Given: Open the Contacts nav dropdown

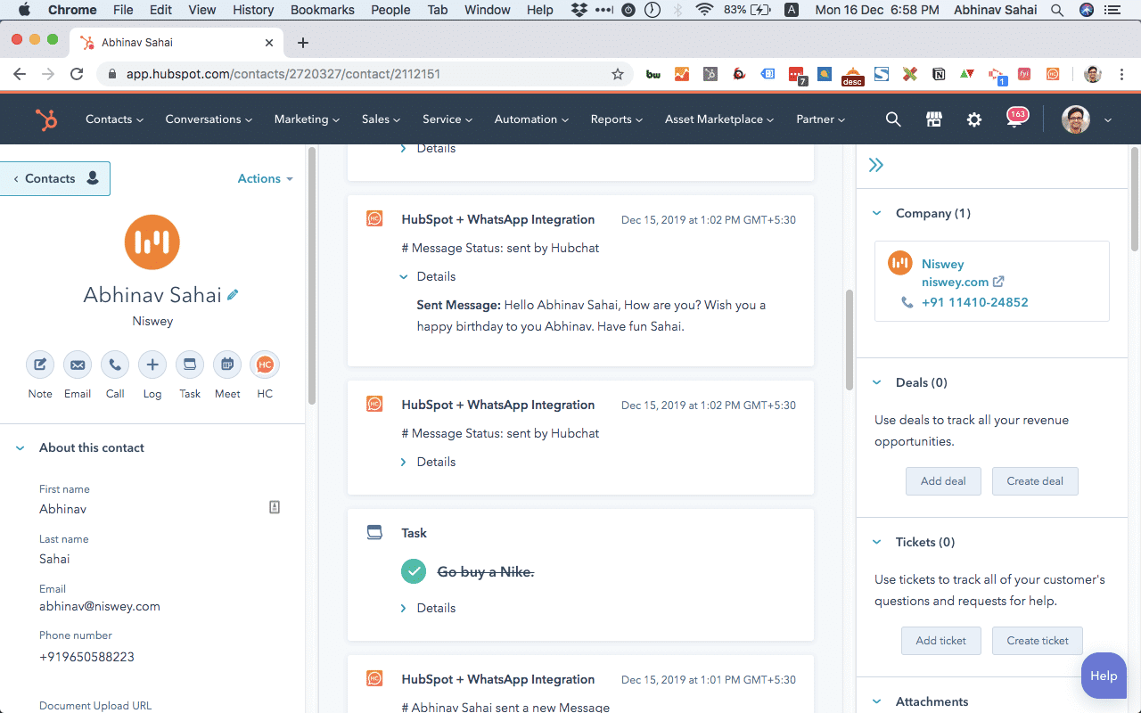Looking at the screenshot, I should (114, 119).
